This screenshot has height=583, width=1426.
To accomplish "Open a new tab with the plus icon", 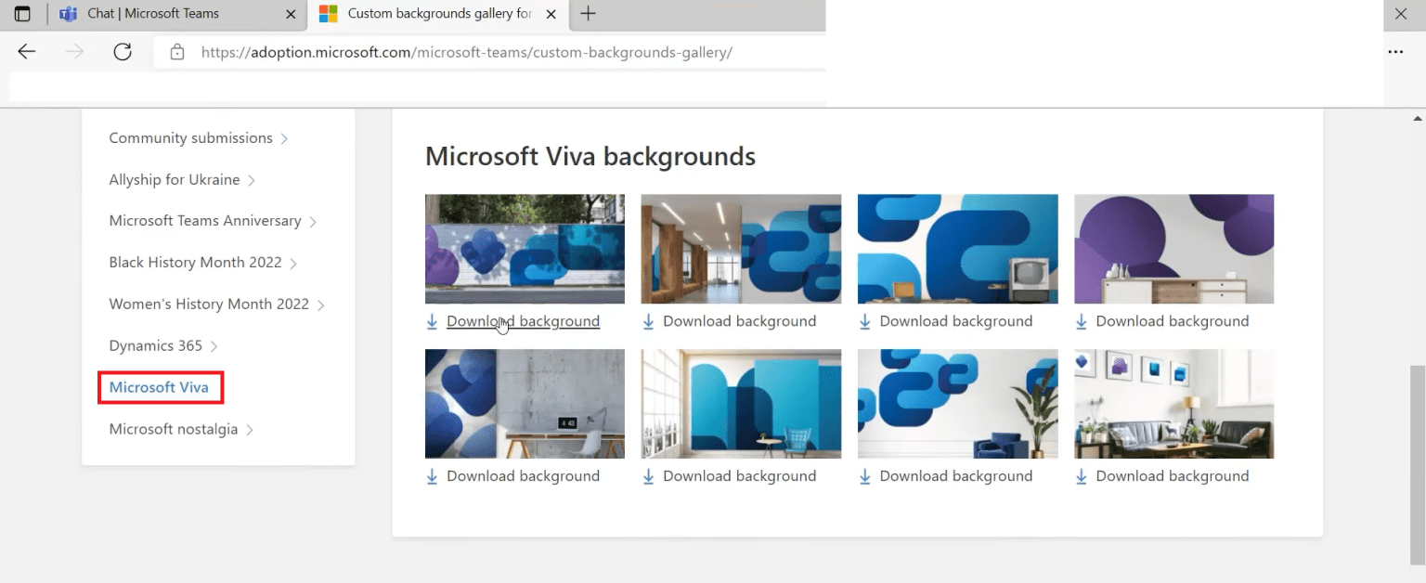I will [589, 14].
